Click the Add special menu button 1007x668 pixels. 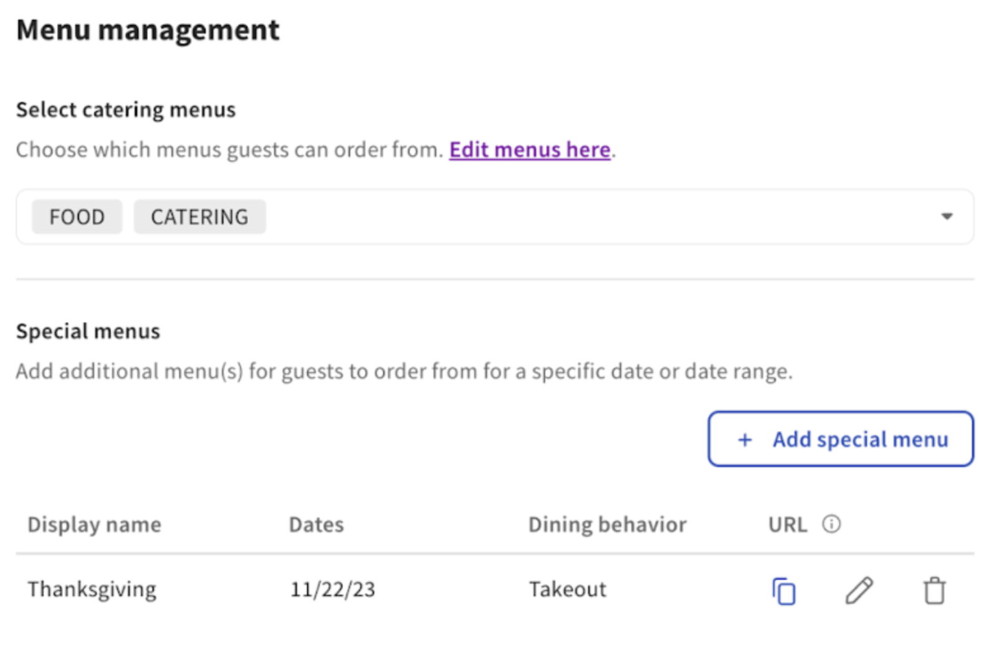pos(840,439)
